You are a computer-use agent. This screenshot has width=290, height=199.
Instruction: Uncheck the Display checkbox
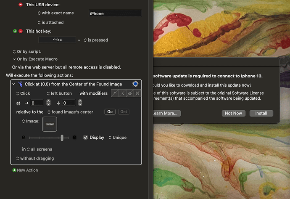coord(86,138)
